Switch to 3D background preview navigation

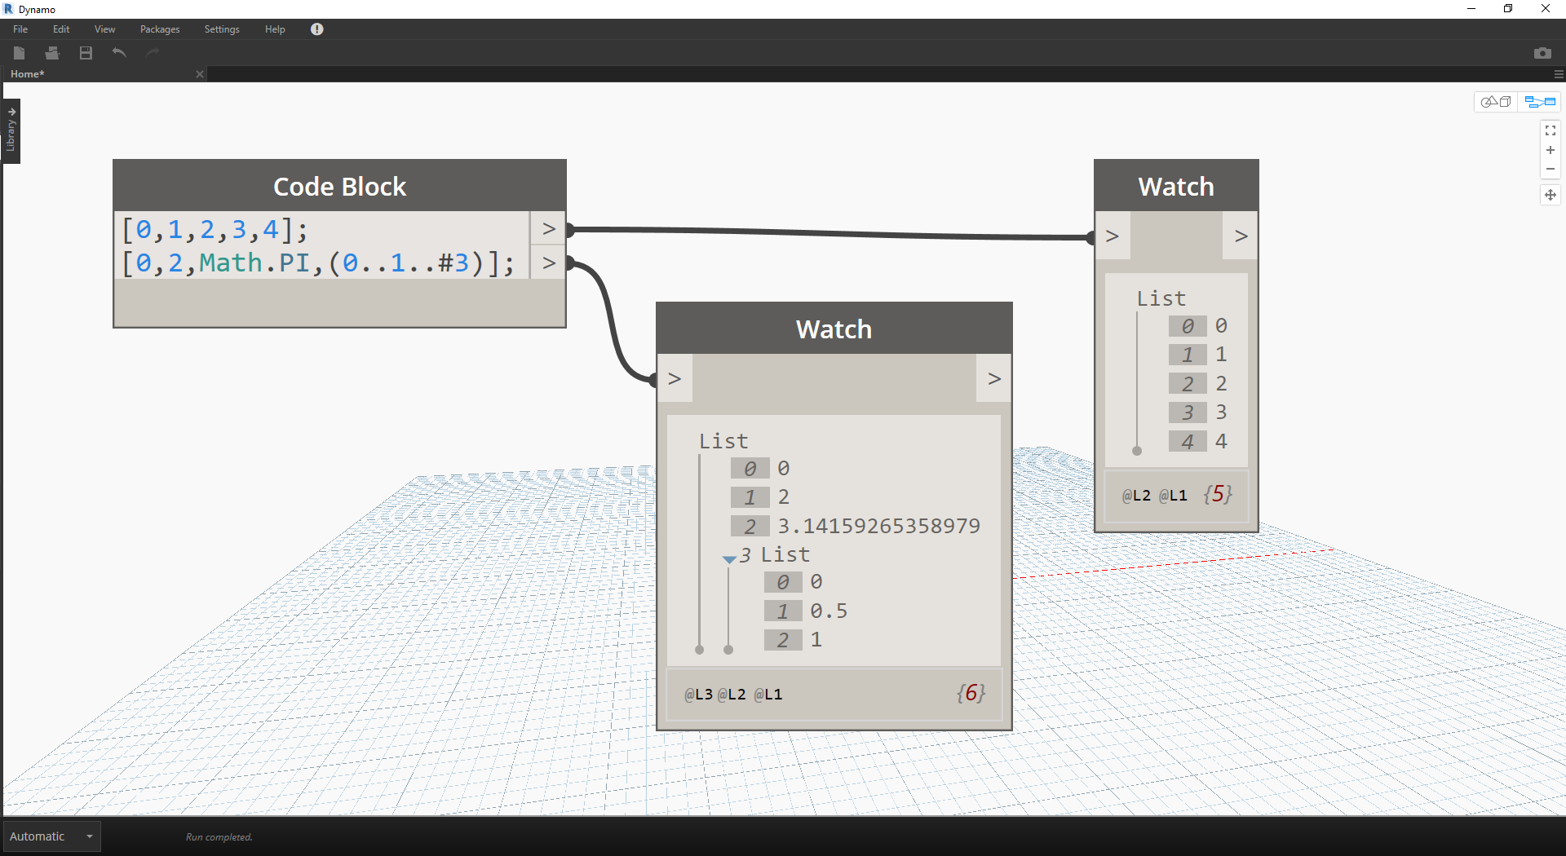1496,102
